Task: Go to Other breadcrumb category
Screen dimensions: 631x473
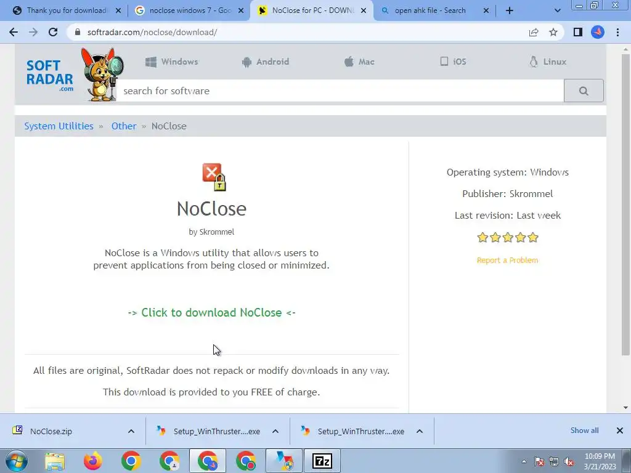Action: pos(124,126)
